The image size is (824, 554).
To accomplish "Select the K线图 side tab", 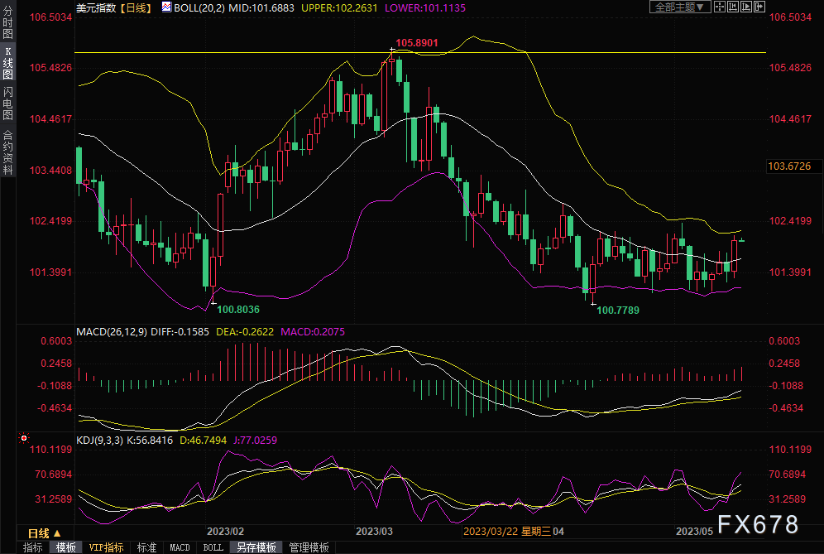I will click(x=7, y=63).
